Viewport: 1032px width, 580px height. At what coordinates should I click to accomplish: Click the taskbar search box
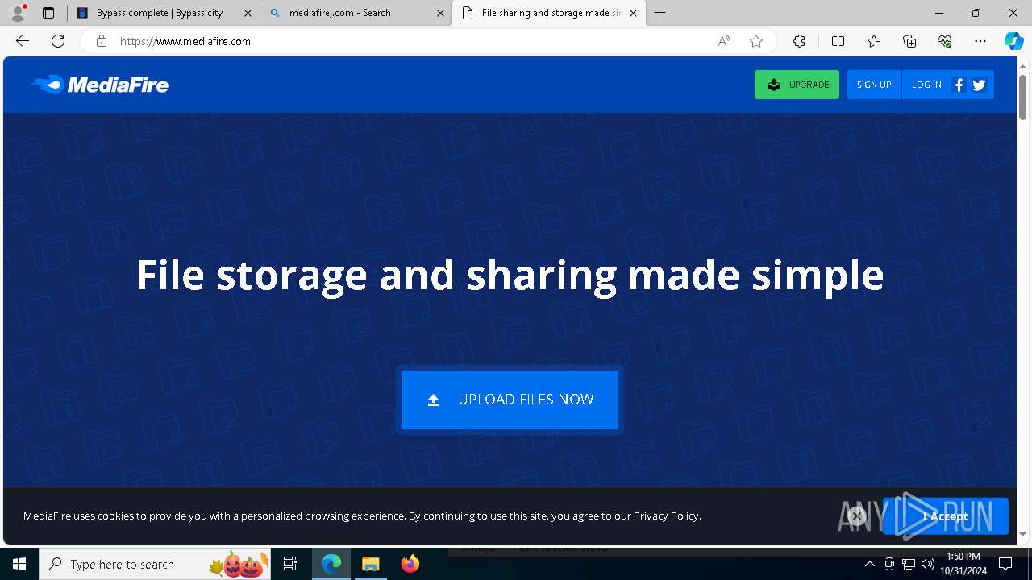[x=155, y=564]
